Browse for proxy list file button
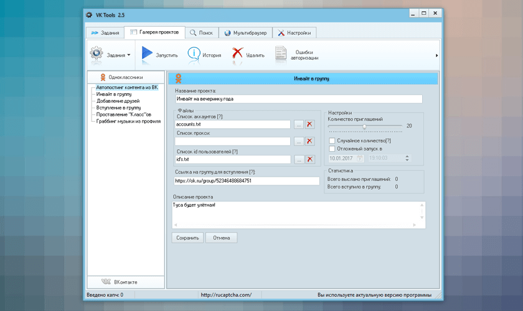The height and width of the screenshot is (311, 523). (298, 141)
